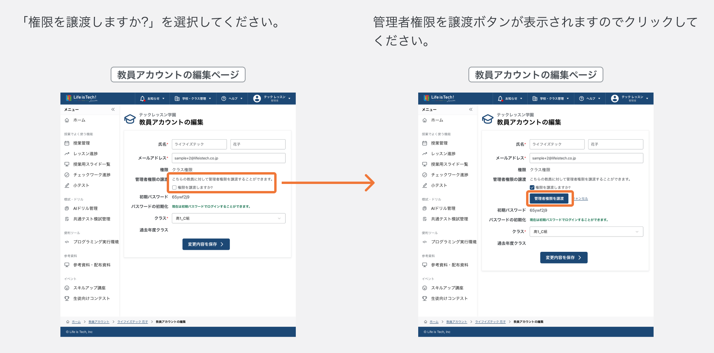
Task: Open ヘルプ dropdown arrow in left screenshot
Action: (241, 98)
